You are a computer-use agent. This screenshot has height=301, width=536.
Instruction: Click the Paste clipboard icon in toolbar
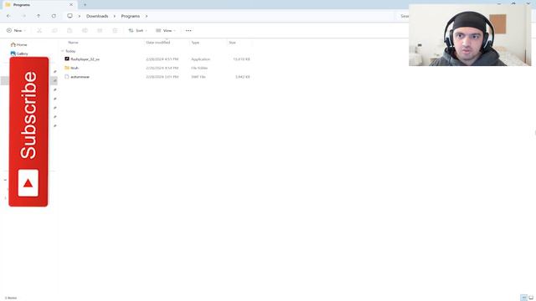[x=70, y=30]
